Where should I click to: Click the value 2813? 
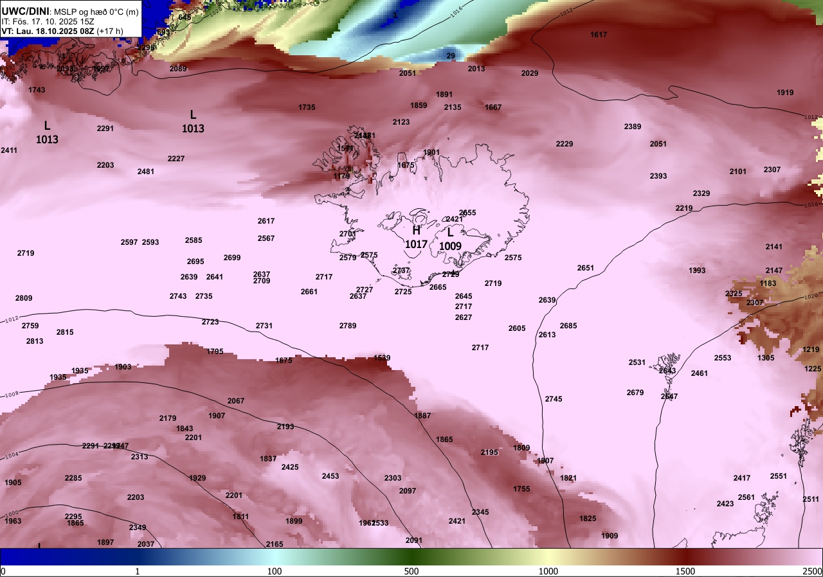pos(35,341)
